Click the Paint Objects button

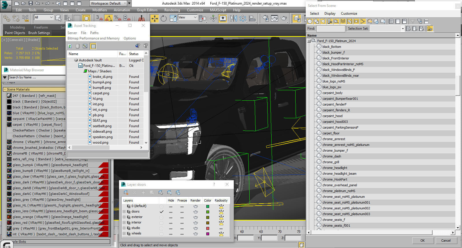tap(15, 33)
